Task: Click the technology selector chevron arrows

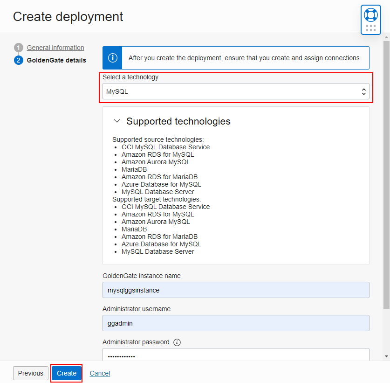Action: (x=364, y=91)
